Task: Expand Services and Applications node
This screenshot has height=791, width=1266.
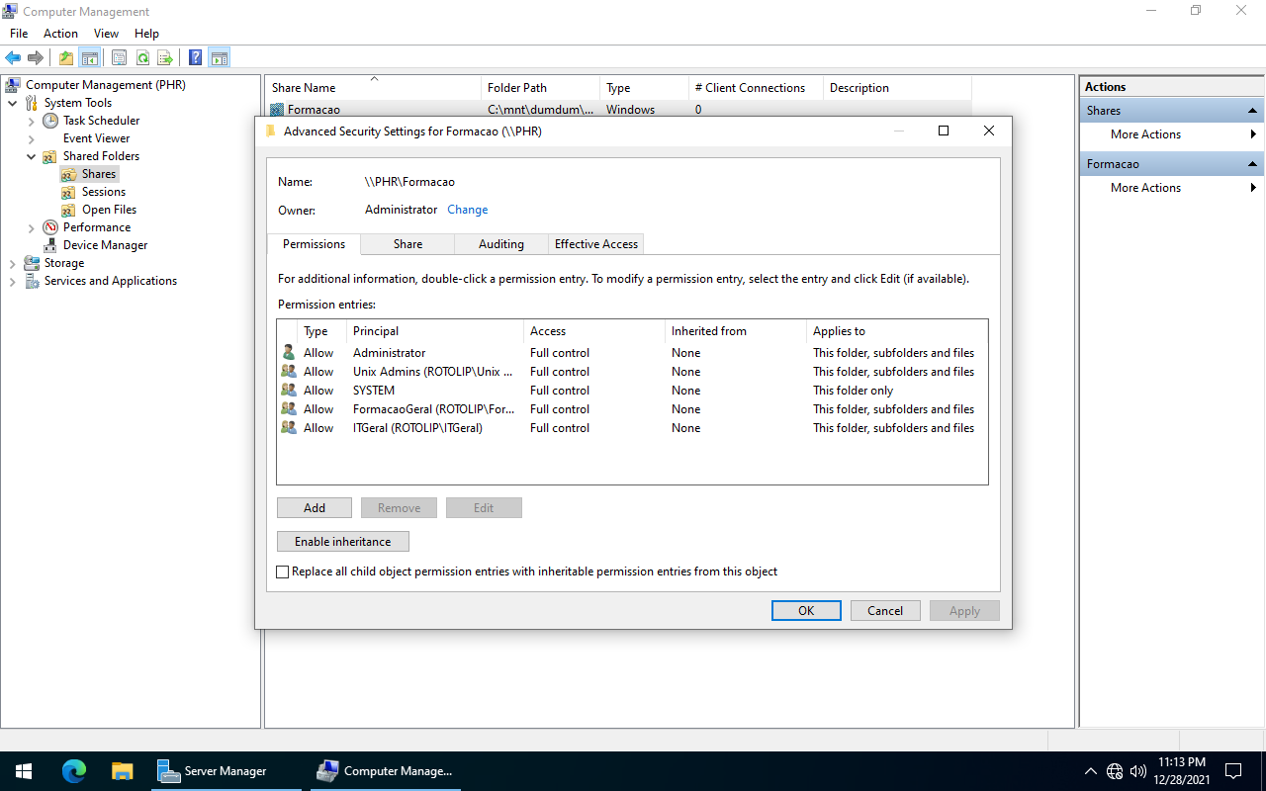Action: 12,281
